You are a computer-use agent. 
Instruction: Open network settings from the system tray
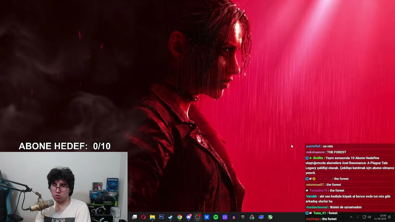point(364,217)
